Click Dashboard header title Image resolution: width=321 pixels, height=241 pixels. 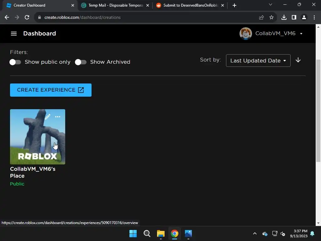coord(39,33)
